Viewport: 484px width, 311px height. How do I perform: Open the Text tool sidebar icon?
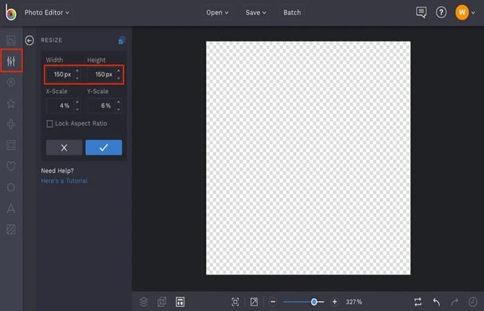(11, 208)
